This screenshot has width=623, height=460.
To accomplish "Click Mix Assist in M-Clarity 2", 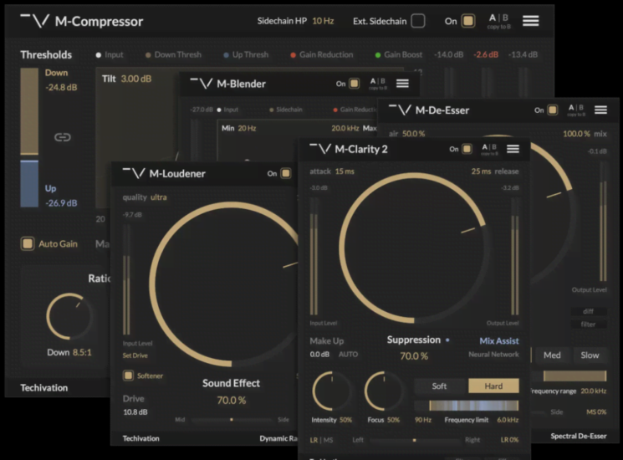I will 498,340.
